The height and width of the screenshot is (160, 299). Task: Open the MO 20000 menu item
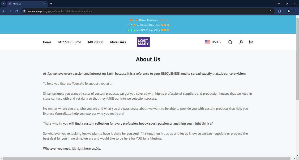96,42
